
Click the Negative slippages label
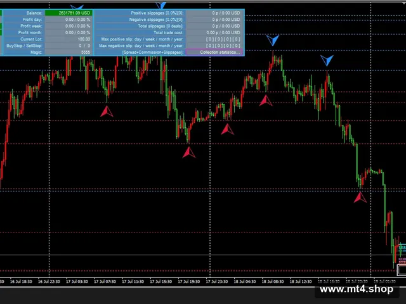[157, 20]
